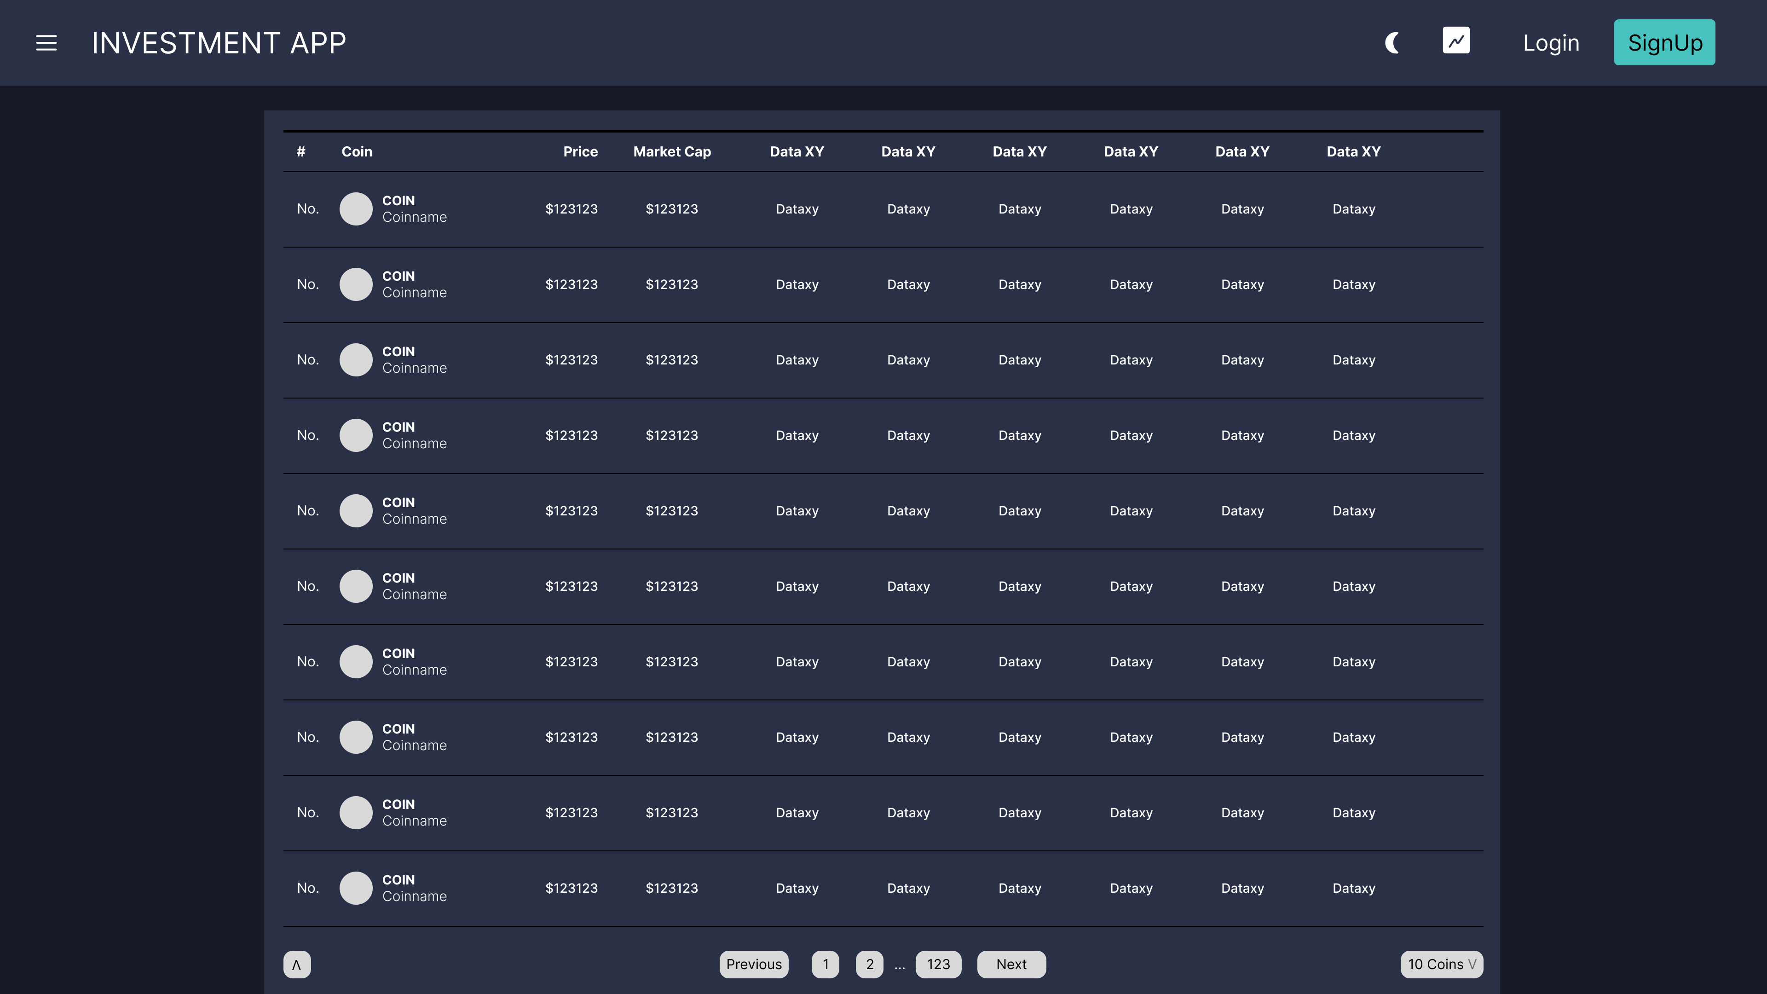Screen dimensions: 1767x994
Task: Click the coin avatar in the fifth row
Action: pos(356,510)
